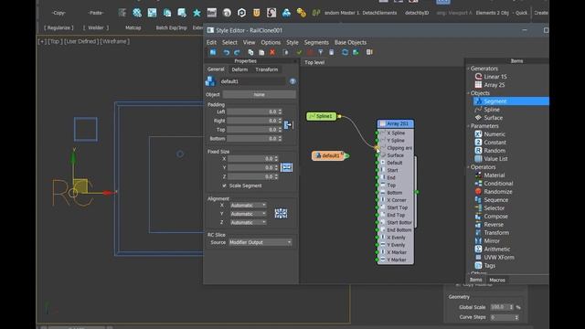Viewport: 585px width, 329px height.
Task: Click the copy icon in Style Editor toolbar
Action: (250, 52)
